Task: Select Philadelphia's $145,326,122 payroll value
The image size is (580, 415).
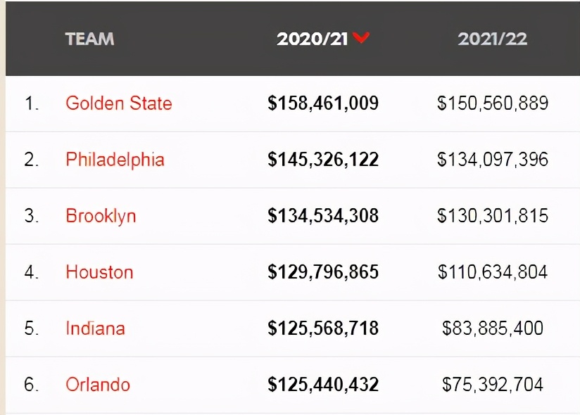Action: [323, 160]
